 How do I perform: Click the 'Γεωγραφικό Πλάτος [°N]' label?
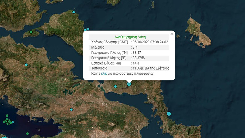(x=109, y=53)
